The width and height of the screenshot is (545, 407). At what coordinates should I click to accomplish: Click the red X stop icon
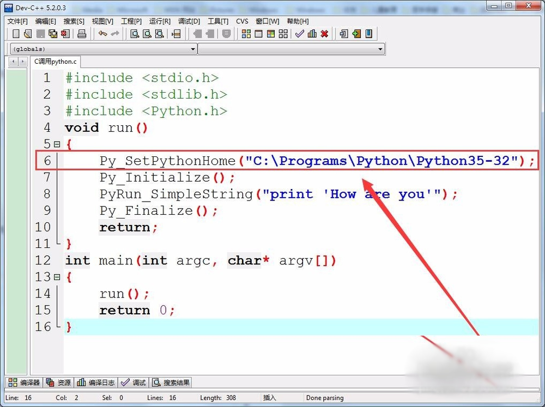point(324,34)
